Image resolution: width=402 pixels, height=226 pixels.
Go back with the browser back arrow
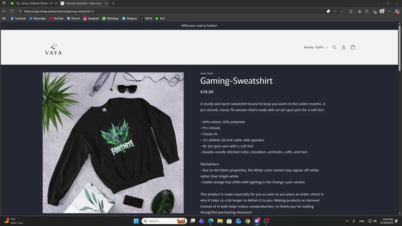point(4,11)
